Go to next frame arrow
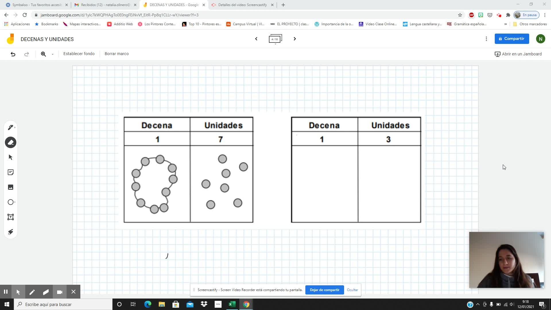 point(294,39)
